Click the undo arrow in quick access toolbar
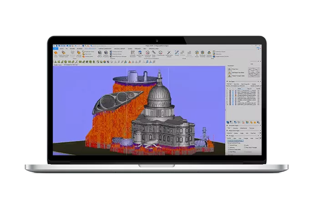Viewport: 314px width, 218px height. tap(76, 46)
